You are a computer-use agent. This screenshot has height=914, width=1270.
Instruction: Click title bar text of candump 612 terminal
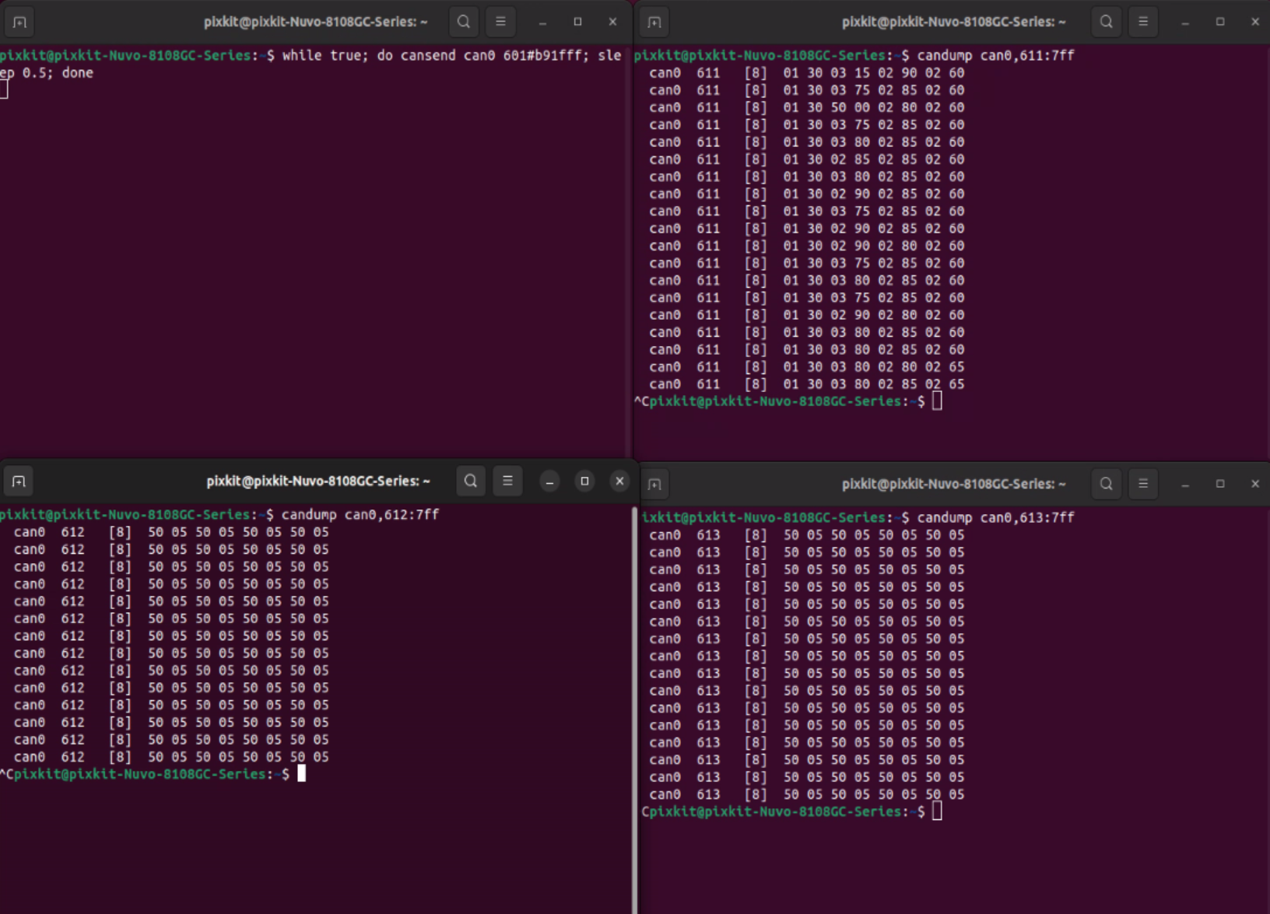(318, 481)
